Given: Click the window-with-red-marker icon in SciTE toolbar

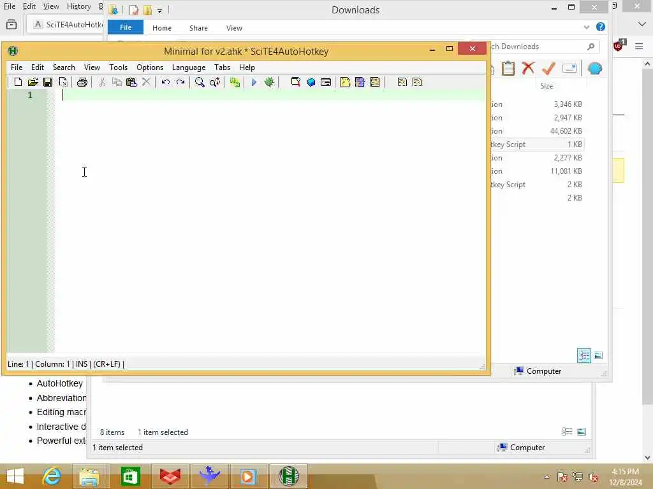Looking at the screenshot, I should coord(296,82).
